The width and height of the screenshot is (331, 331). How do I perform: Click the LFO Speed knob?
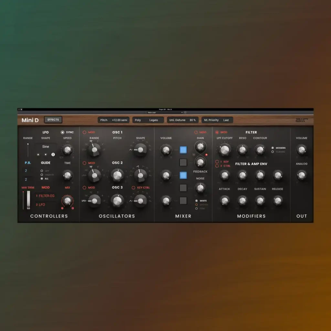tap(67, 149)
